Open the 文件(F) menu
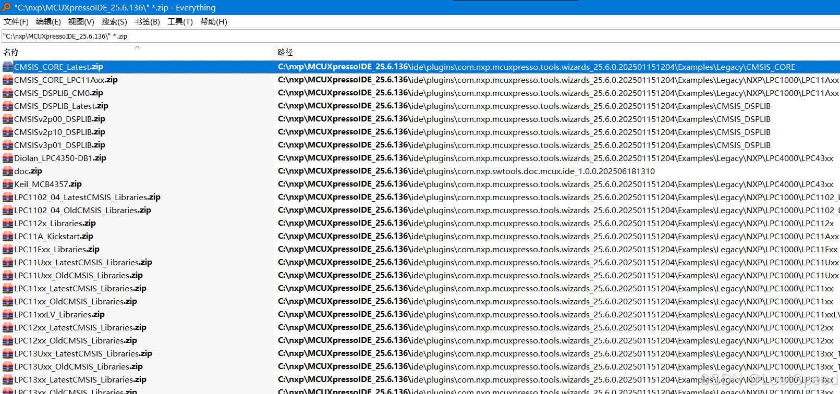The image size is (840, 394). pyautogui.click(x=16, y=22)
